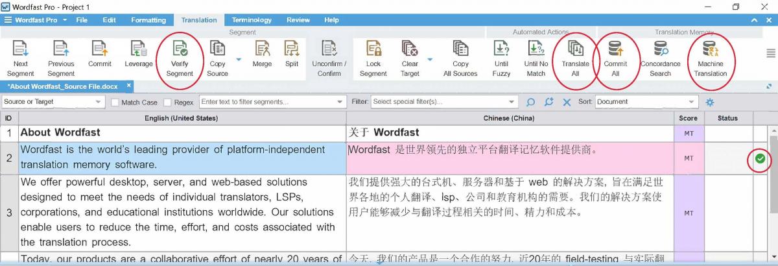Select segment 1 source 'About Wordfast'

click(x=60, y=132)
